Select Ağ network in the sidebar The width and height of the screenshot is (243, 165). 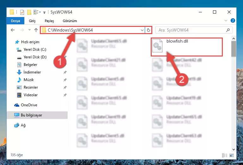20,125
